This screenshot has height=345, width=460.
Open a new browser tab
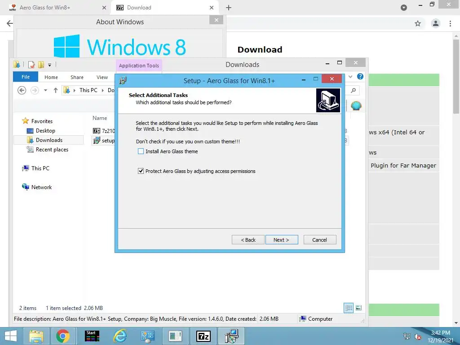[229, 8]
